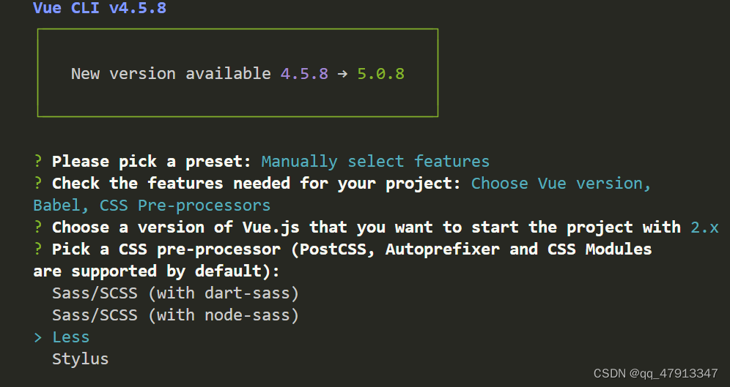Click the "New version available" notice text

171,74
